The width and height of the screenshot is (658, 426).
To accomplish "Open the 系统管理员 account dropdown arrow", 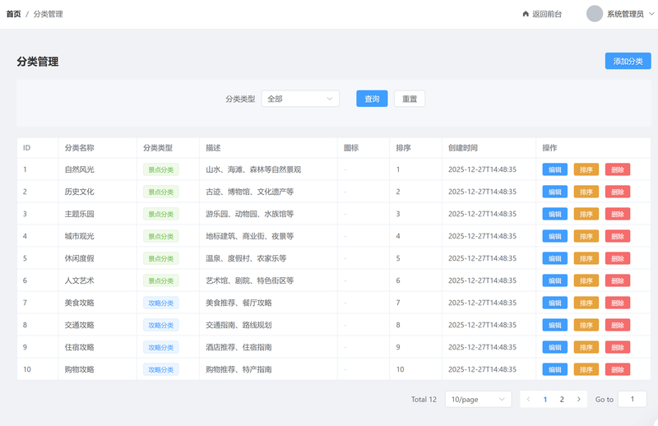I will (x=651, y=14).
